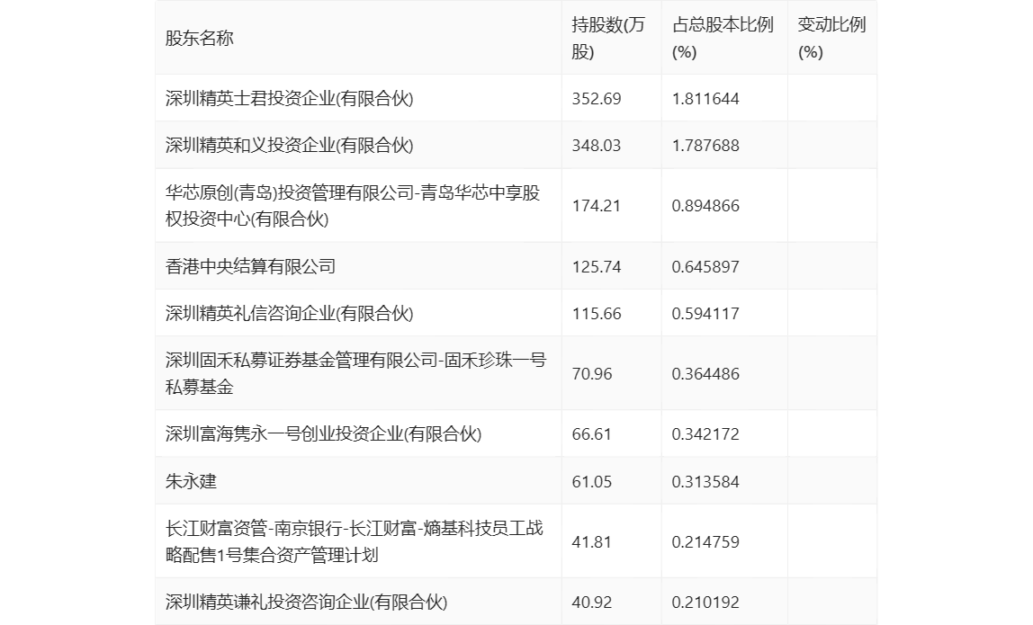Click the 变动比例(%) column header
The image size is (1033, 625).
(831, 38)
